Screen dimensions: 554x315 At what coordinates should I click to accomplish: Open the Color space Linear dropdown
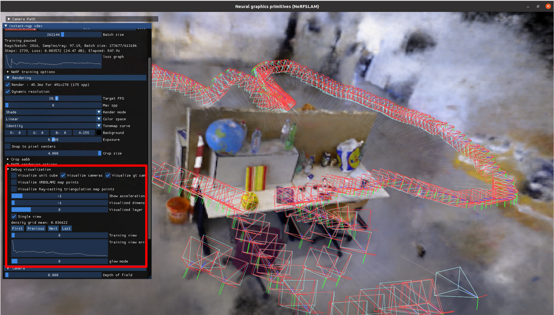(53, 119)
